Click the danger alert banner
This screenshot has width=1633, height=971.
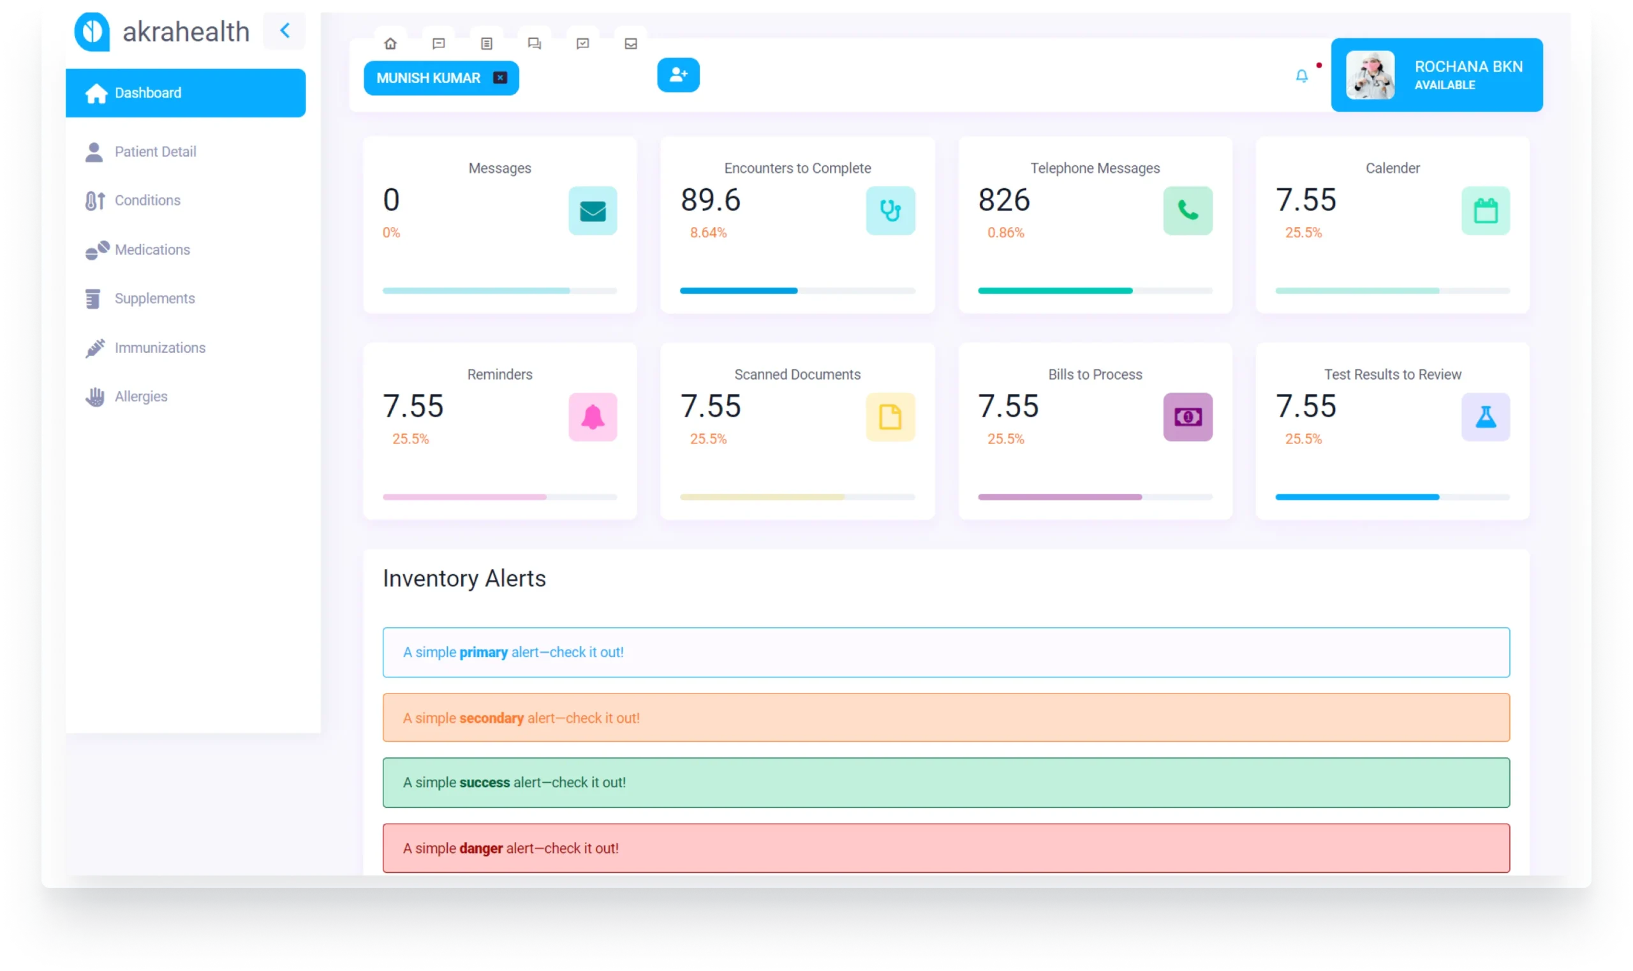(946, 848)
